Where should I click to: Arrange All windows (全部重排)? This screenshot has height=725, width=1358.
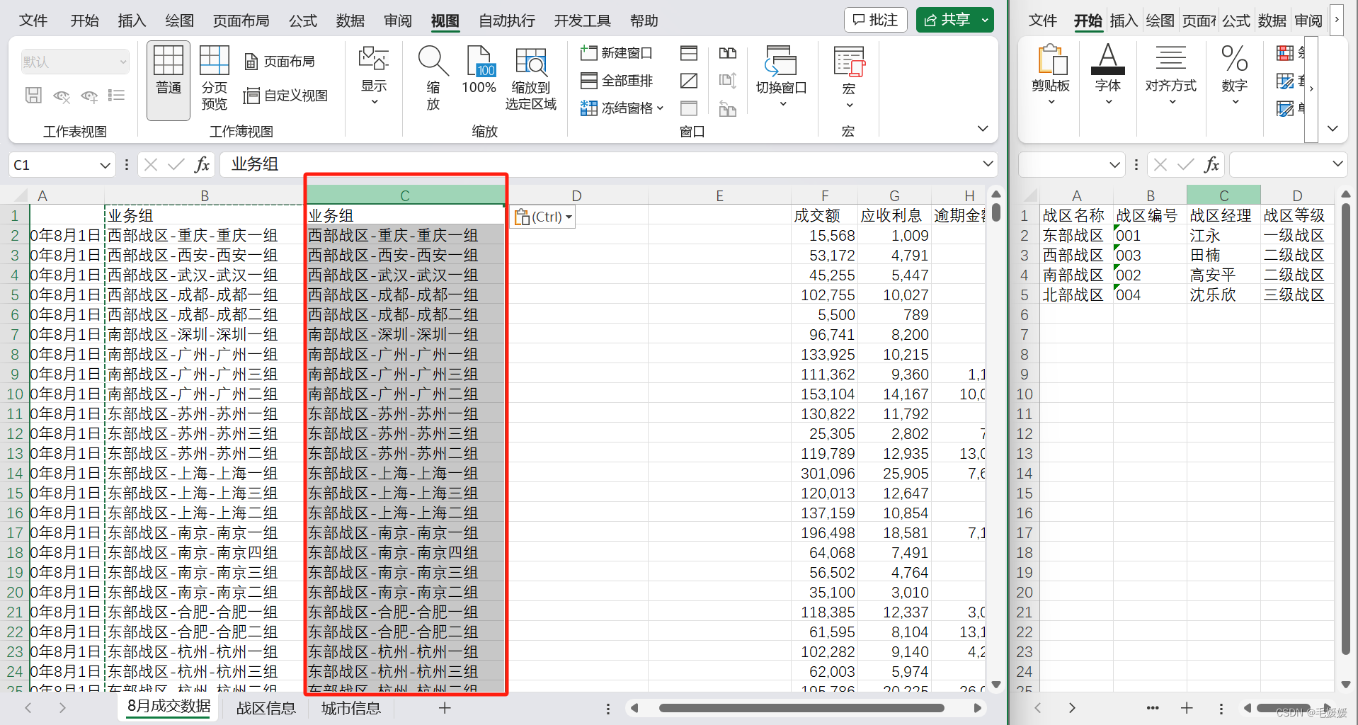(x=616, y=81)
